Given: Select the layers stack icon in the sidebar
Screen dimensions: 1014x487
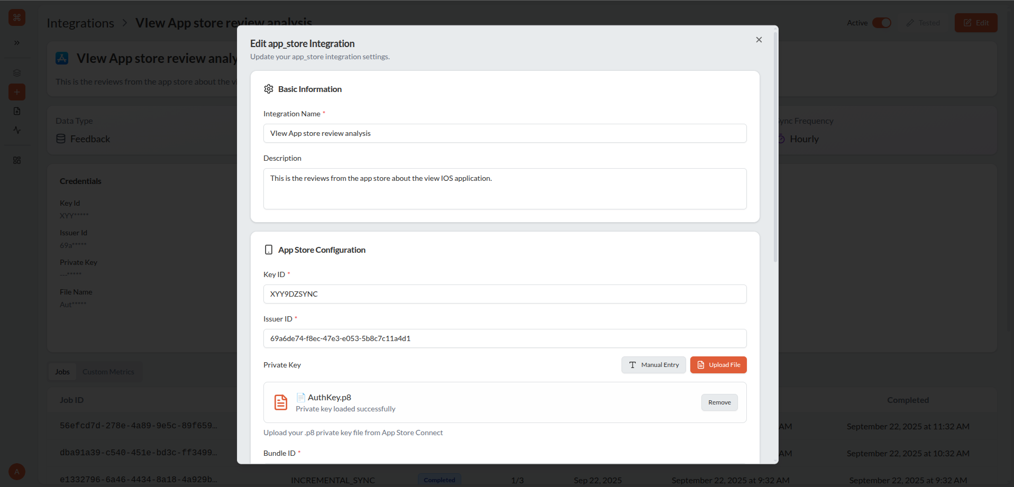Looking at the screenshot, I should coord(16,72).
